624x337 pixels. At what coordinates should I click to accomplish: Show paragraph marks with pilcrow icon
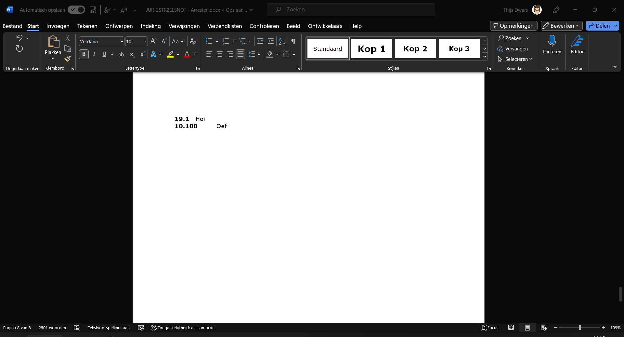pos(293,41)
